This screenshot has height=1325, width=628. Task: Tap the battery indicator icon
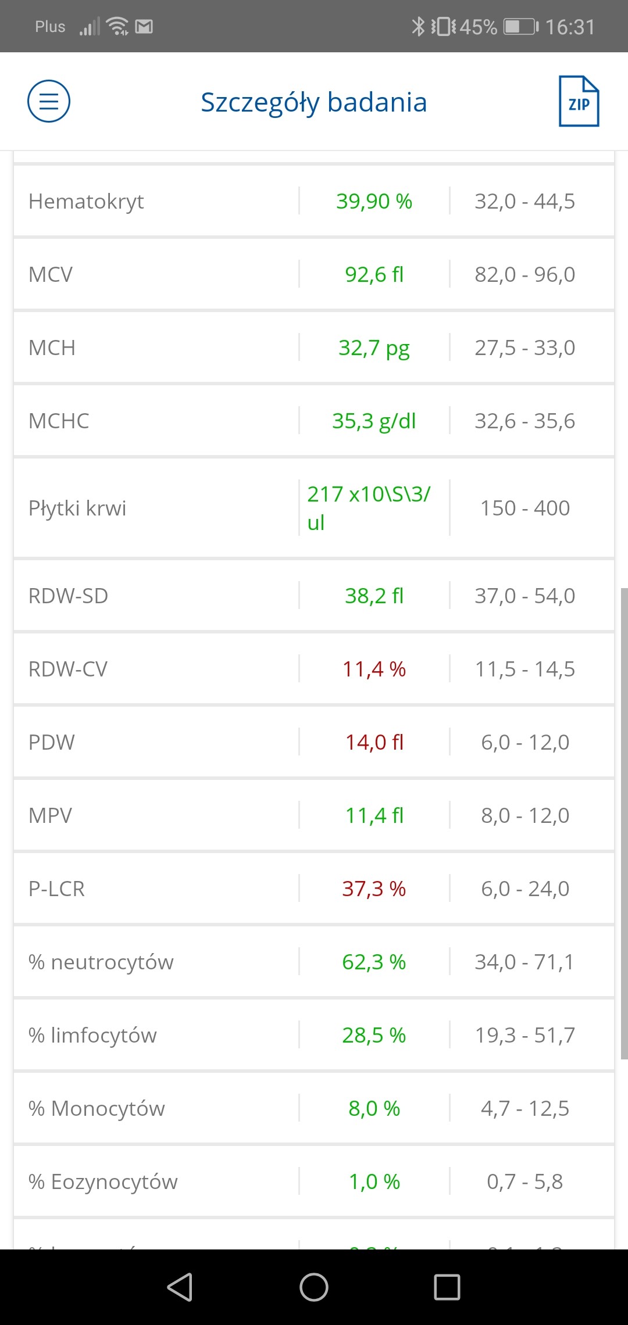(520, 27)
